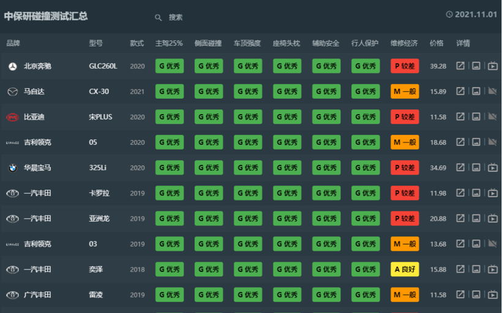Click the 中保研碰撞测试汇总 page title
The width and height of the screenshot is (502, 313).
click(x=46, y=16)
